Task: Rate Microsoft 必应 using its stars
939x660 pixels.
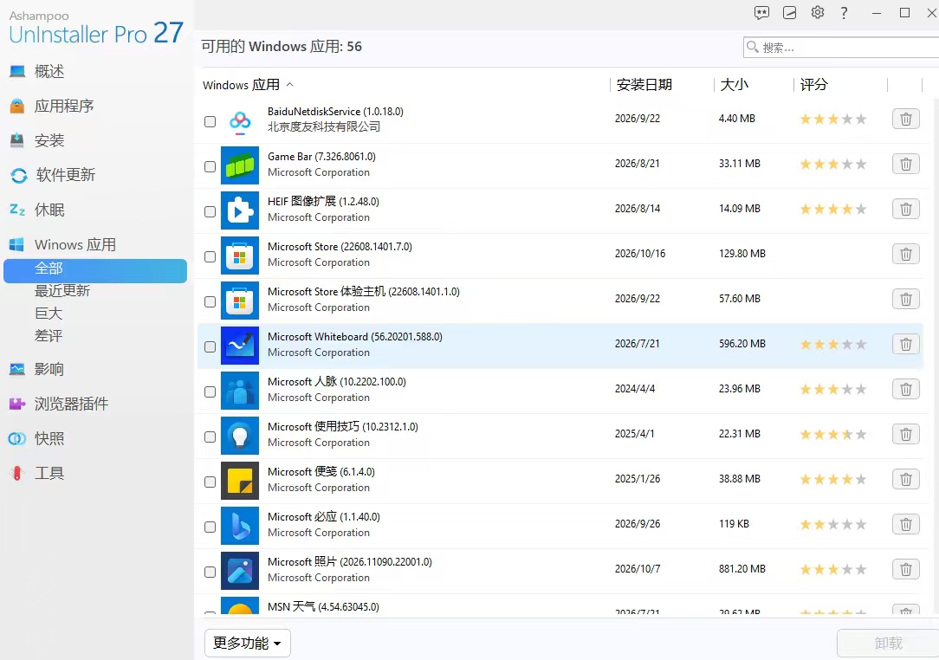Action: click(833, 524)
